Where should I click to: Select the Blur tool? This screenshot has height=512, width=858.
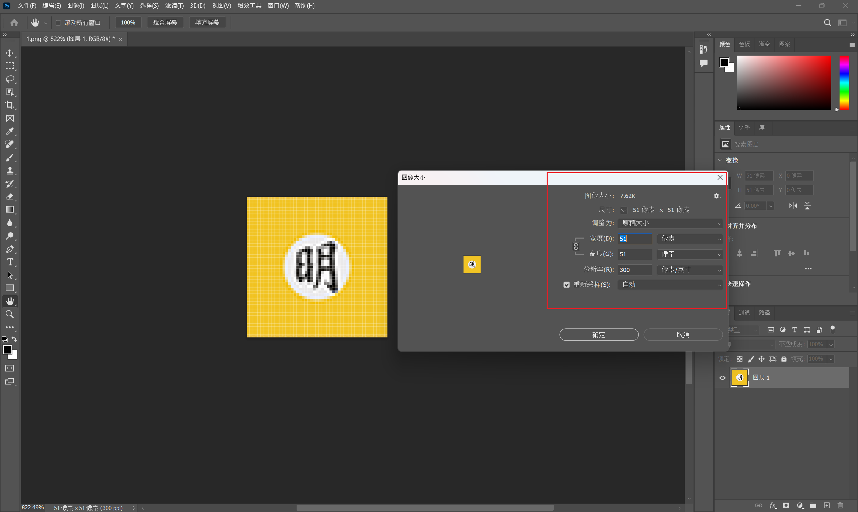coord(10,223)
